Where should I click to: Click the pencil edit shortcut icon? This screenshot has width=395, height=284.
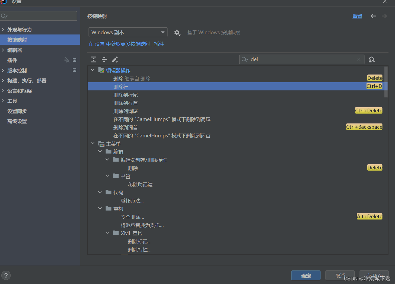(115, 59)
